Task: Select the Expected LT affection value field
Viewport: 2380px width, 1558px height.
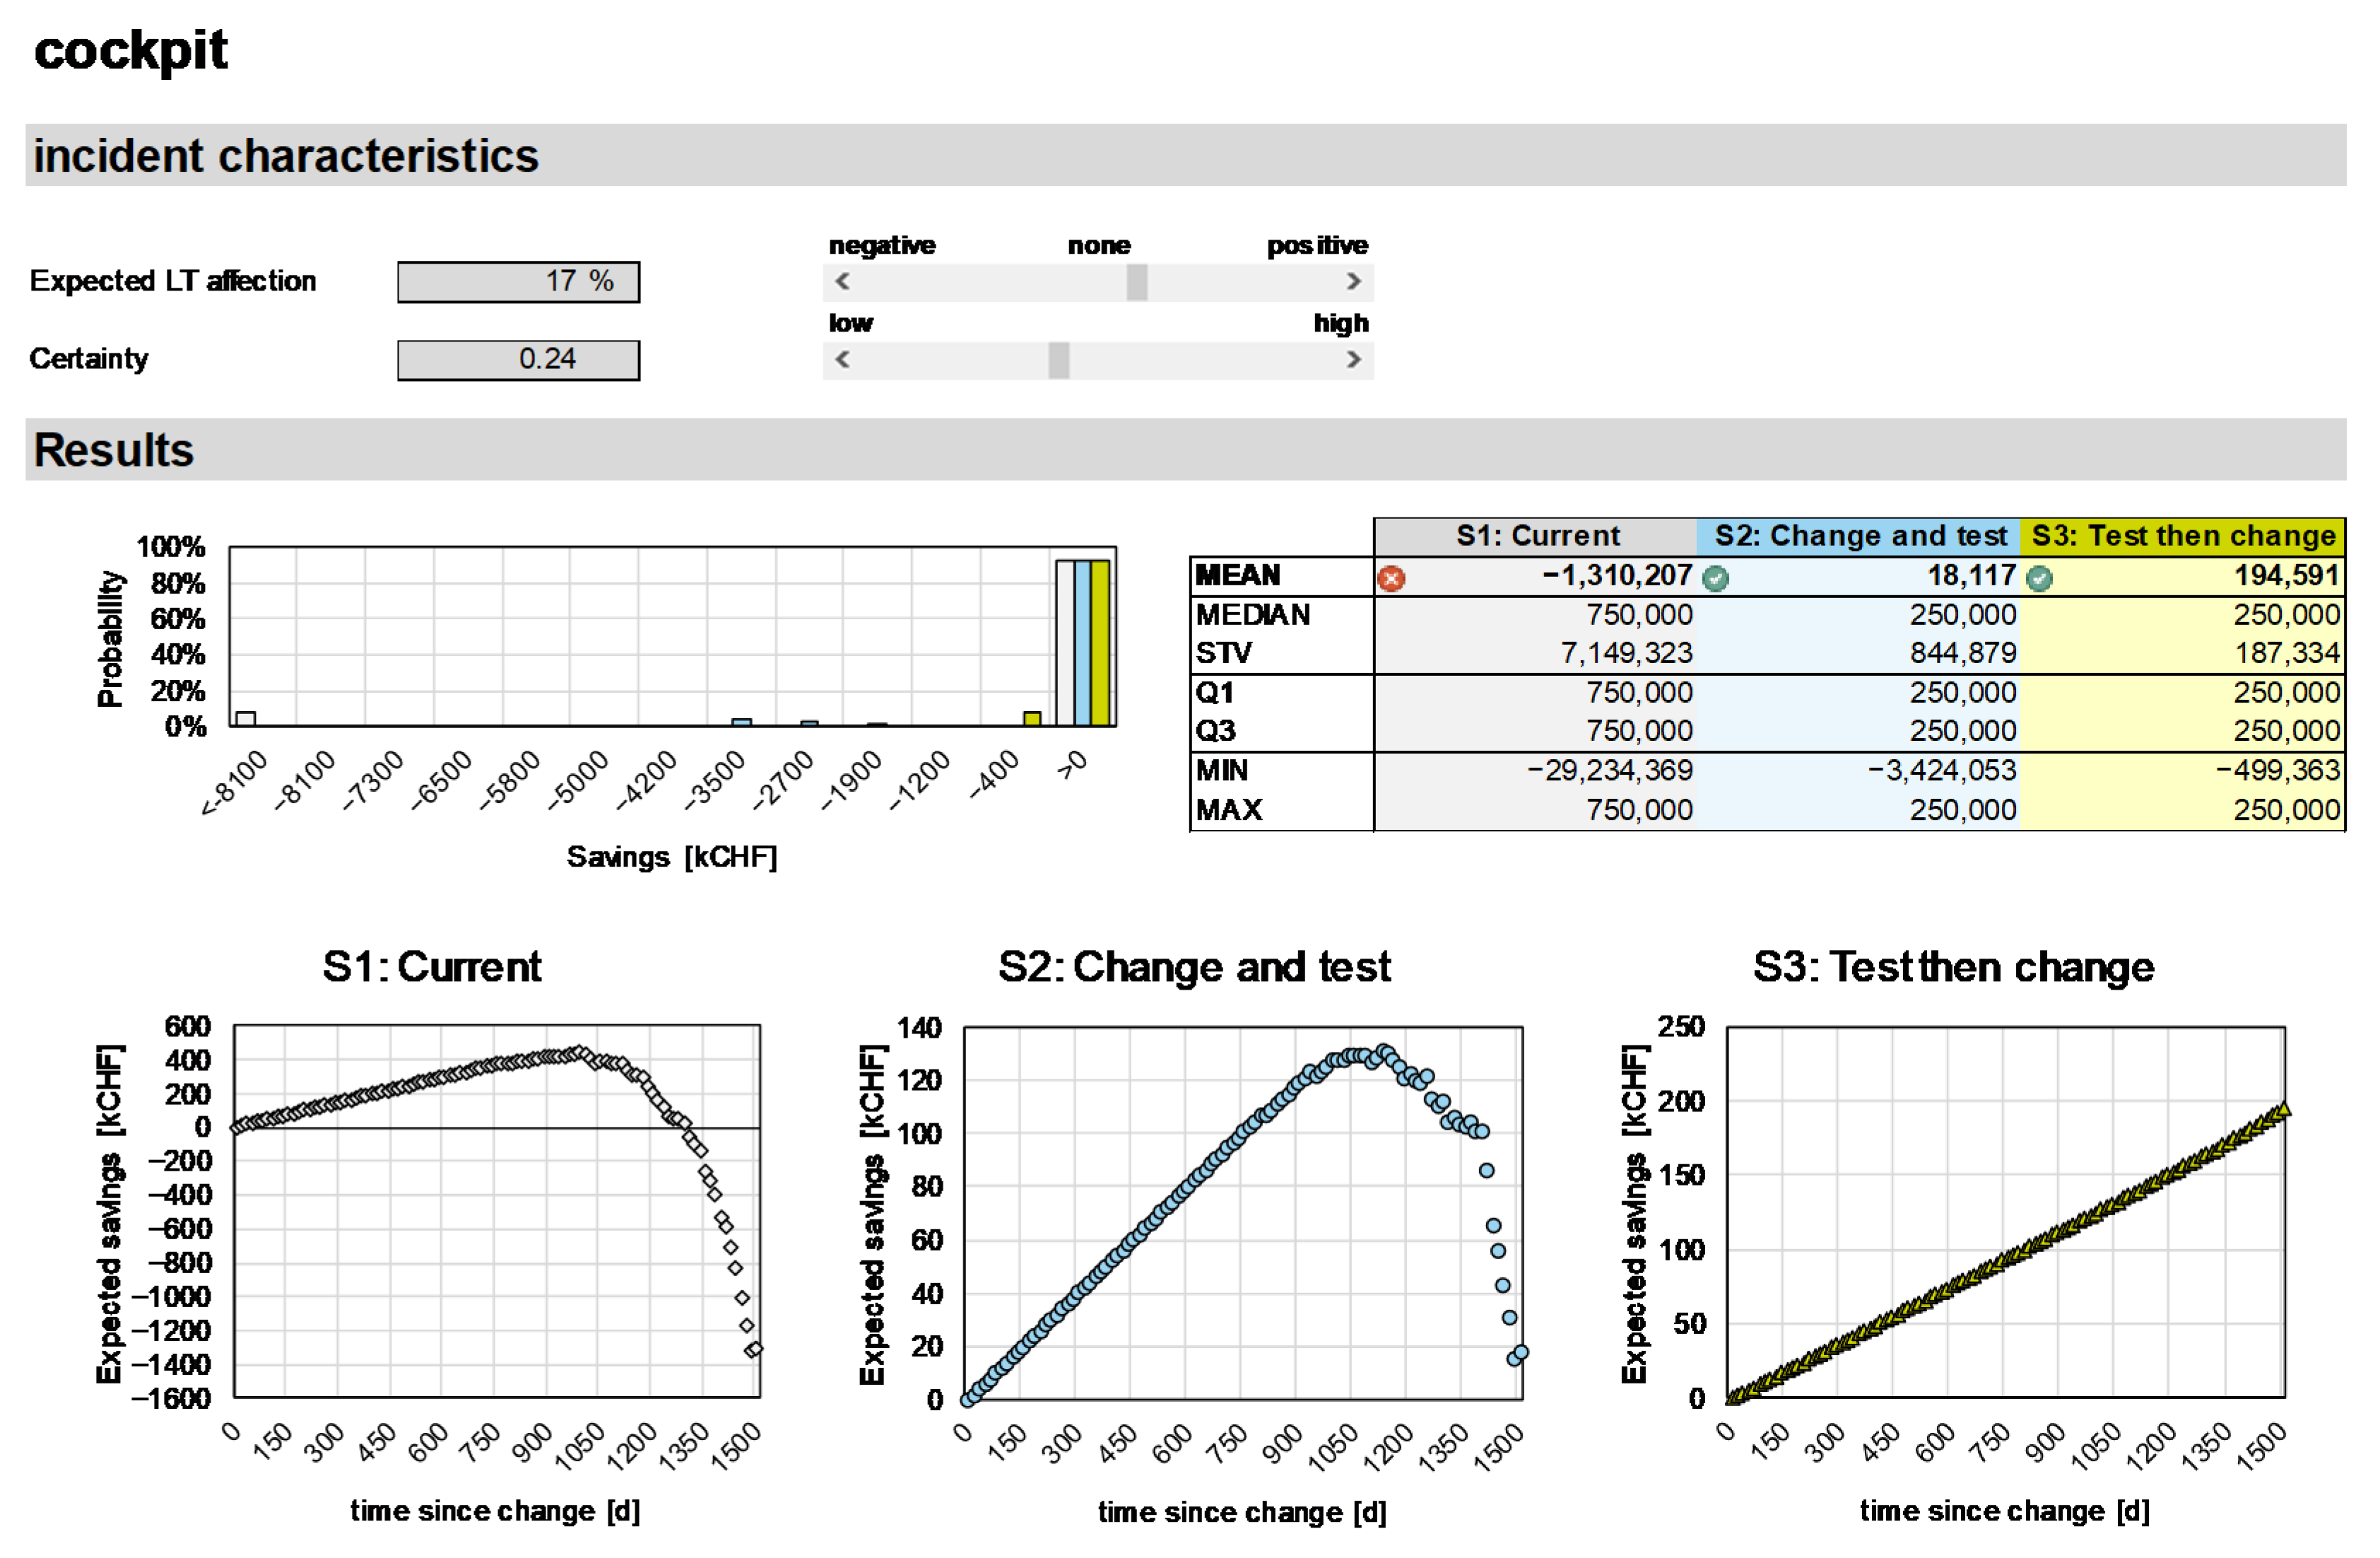Action: pos(518,281)
